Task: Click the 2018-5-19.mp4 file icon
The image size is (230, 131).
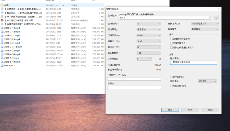Action: coord(2,62)
